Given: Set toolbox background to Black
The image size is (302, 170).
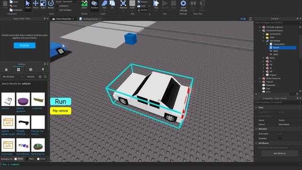Looking at the screenshot, I should pyautogui.click(x=30, y=159).
